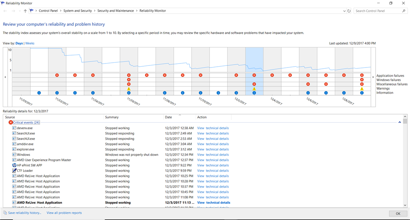
Task: Click the Forward navigation arrow
Action: pos(13,11)
